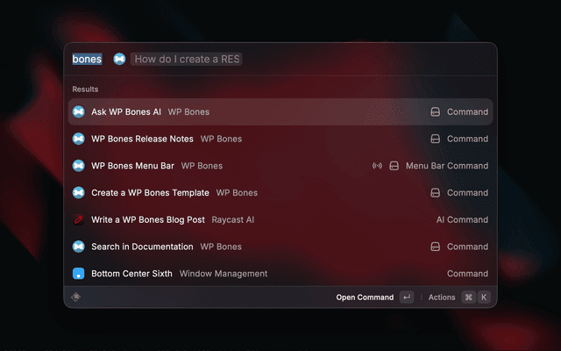This screenshot has height=351, width=561.
Task: Select the WP Bones Release Notes command
Action: (x=142, y=139)
